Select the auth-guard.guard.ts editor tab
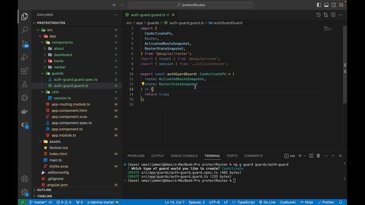365x205 pixels. (150, 15)
